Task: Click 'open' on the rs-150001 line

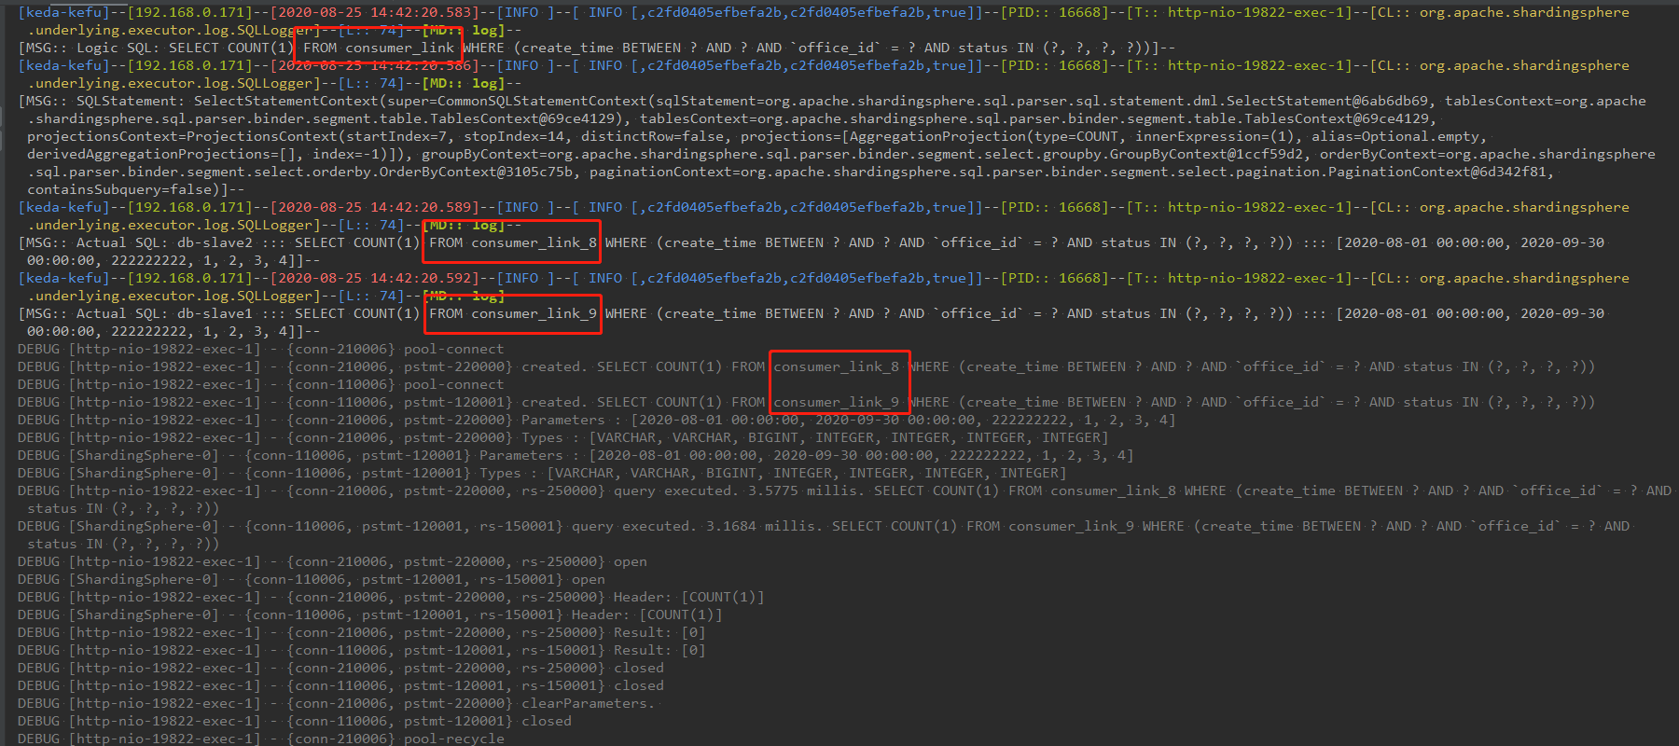Action: 589,579
